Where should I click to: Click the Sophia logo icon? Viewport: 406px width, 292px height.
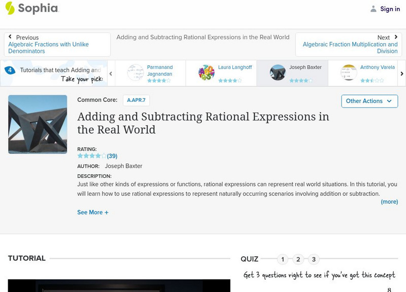click(10, 8)
